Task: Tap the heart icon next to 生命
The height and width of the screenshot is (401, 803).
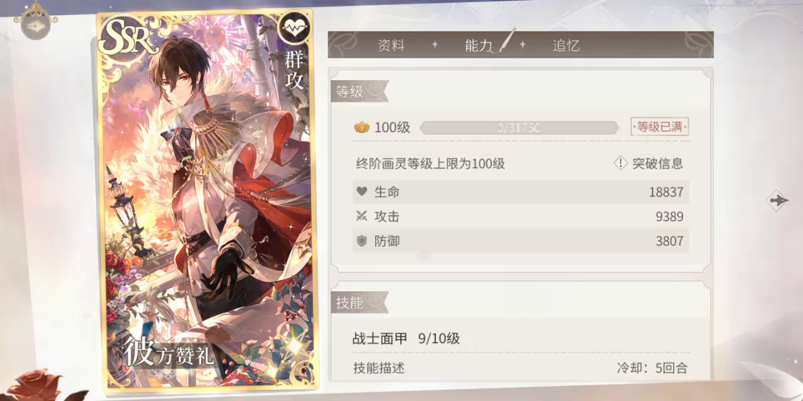Action: (x=361, y=192)
